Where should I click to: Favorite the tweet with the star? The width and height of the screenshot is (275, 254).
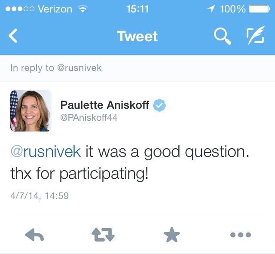[x=172, y=235]
